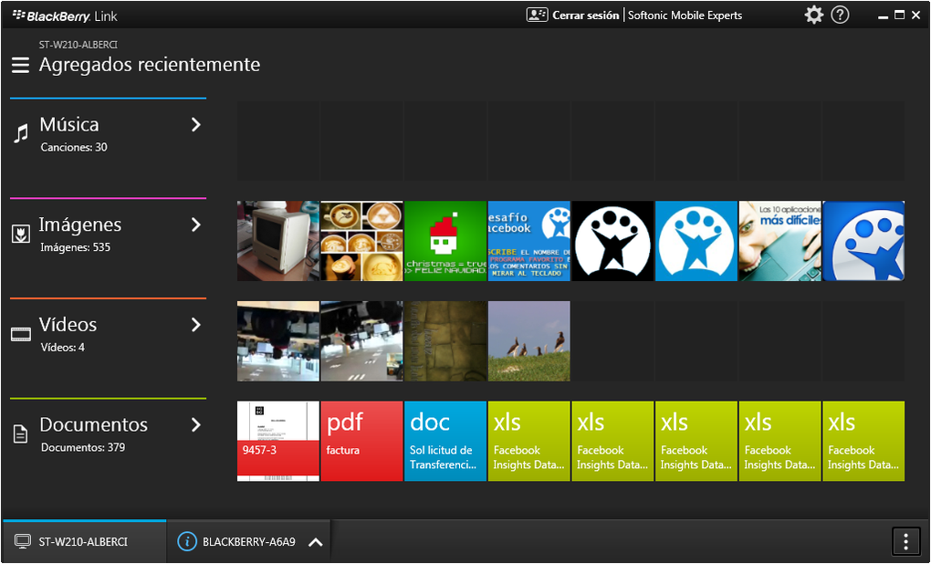Screen dimensions: 931x564
Task: Click the Documentos page icon
Action: 21,434
